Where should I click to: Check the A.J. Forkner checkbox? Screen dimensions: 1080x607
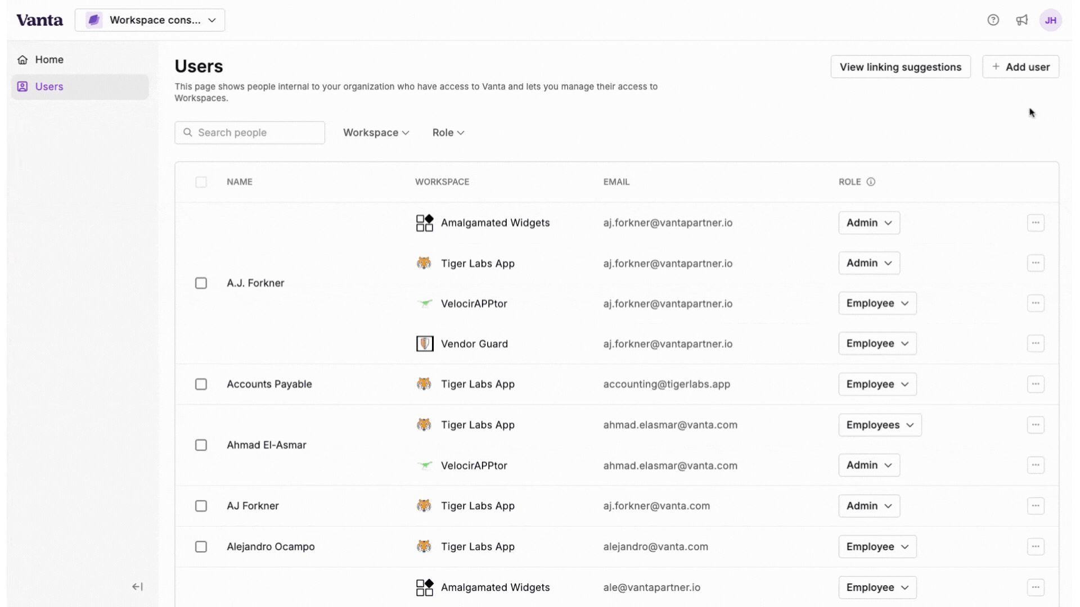point(201,283)
